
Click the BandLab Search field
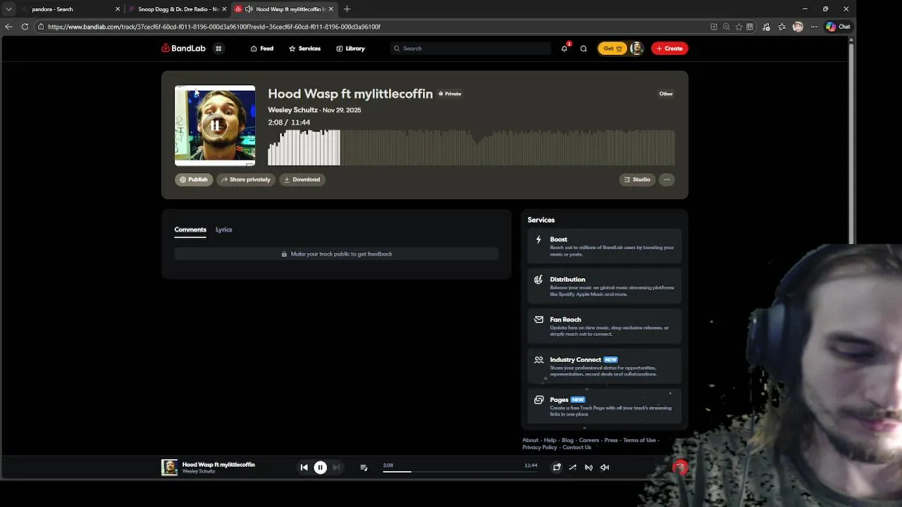point(471,49)
